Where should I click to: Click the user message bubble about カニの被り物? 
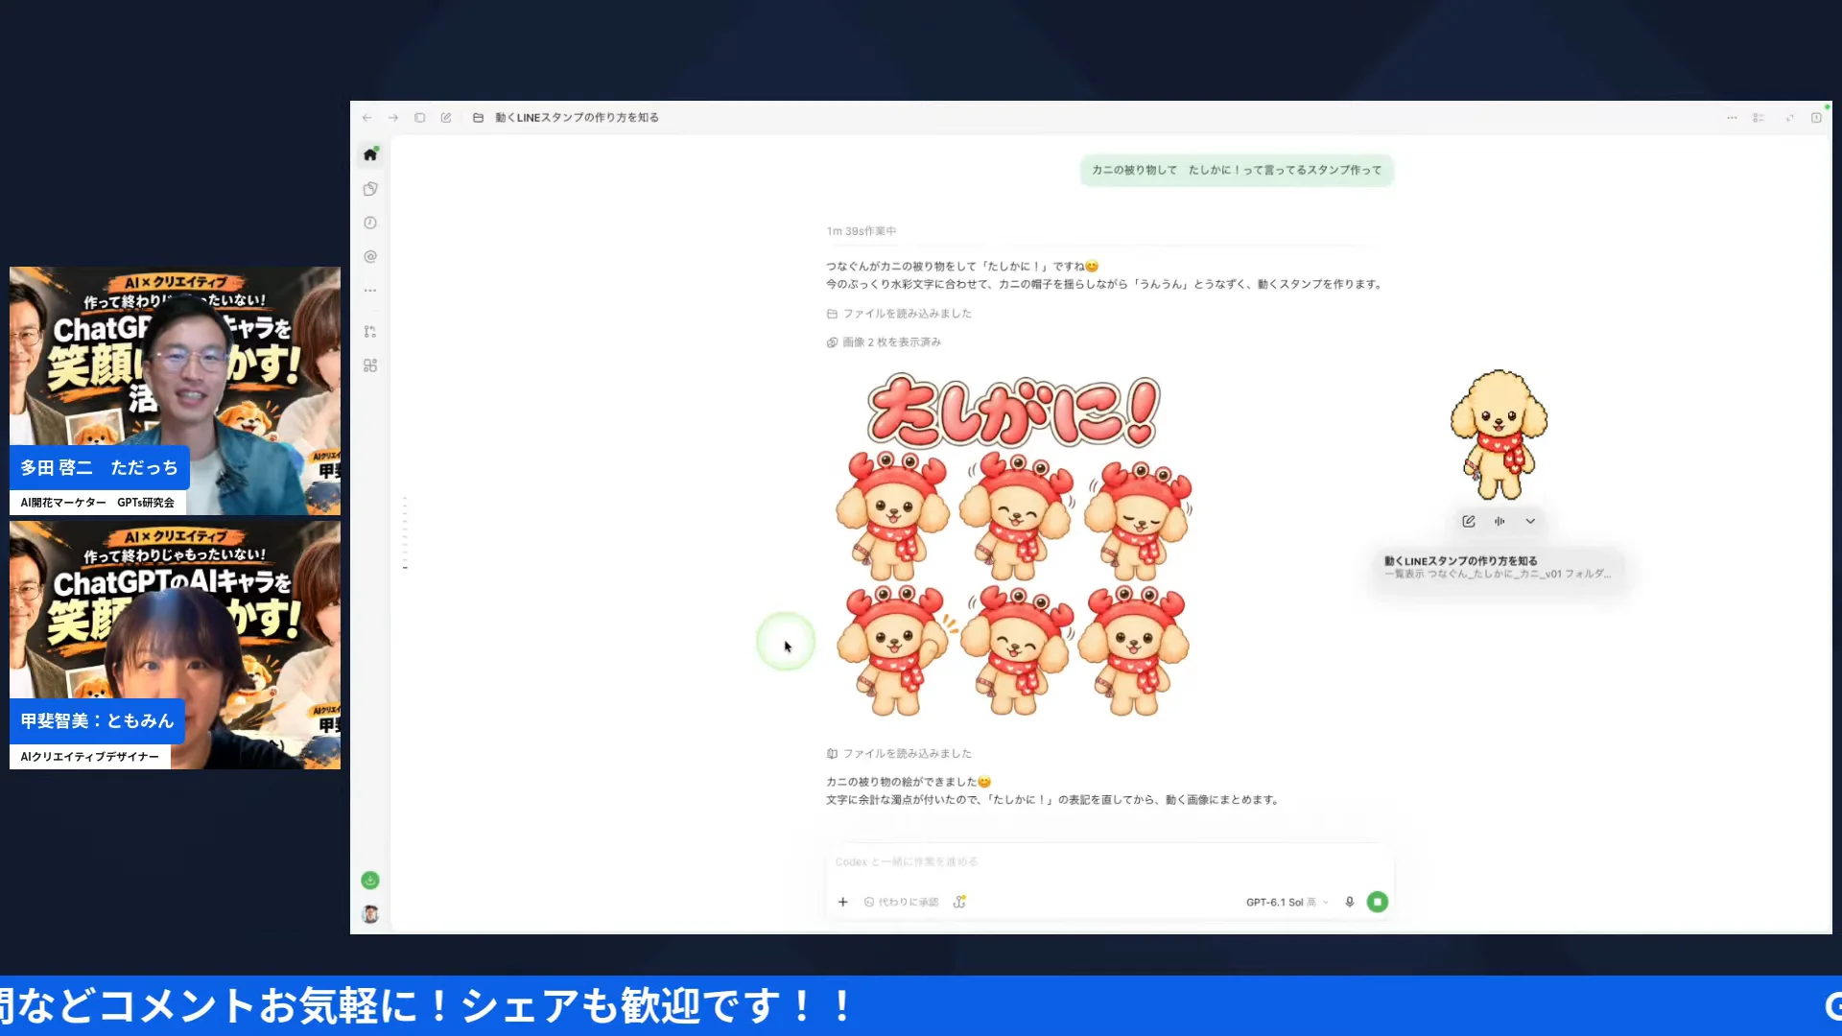pos(1237,170)
